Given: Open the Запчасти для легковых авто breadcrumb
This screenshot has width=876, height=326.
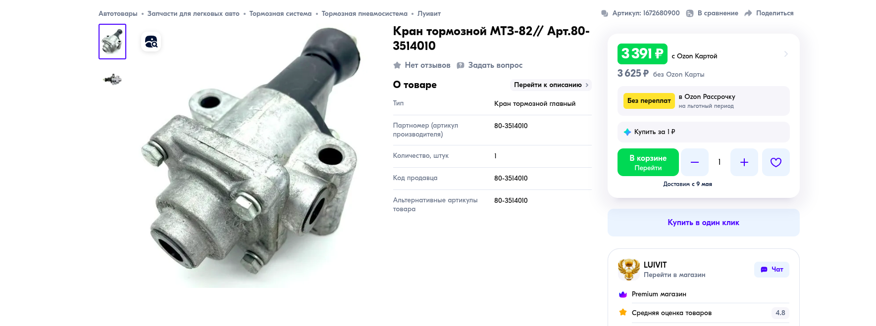Looking at the screenshot, I should click(193, 14).
